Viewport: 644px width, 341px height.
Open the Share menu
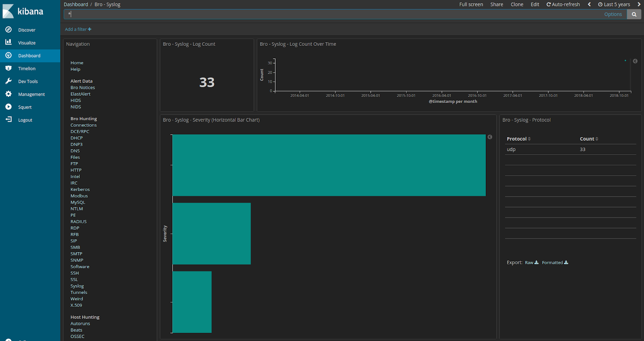(497, 4)
